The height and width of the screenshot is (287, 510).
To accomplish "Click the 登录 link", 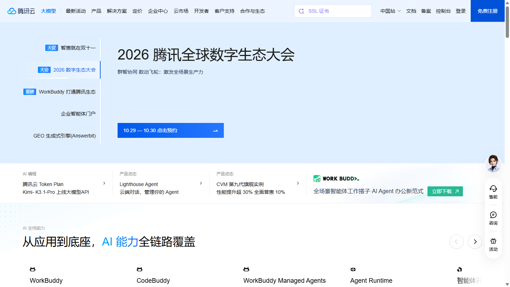I will (x=461, y=11).
